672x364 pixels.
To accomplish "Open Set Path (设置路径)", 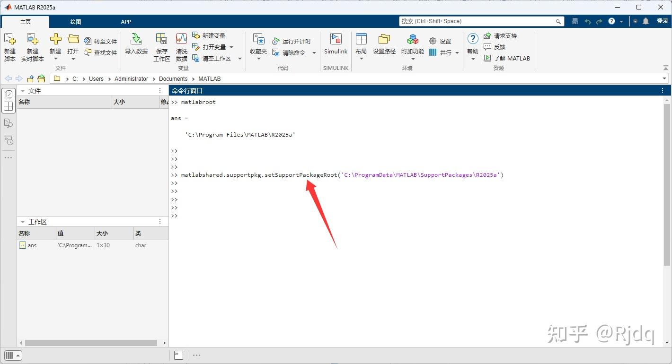I will point(384,46).
